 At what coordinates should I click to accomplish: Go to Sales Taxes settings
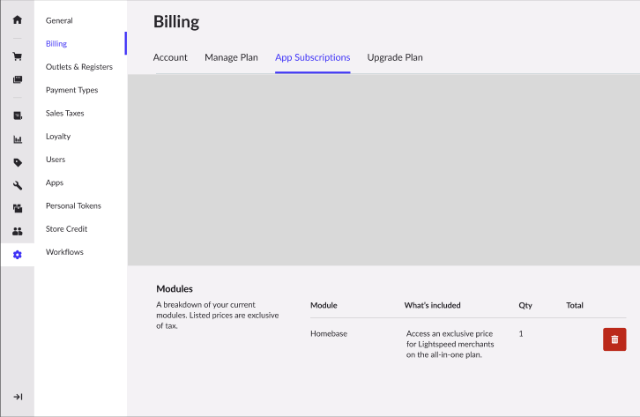coord(64,113)
